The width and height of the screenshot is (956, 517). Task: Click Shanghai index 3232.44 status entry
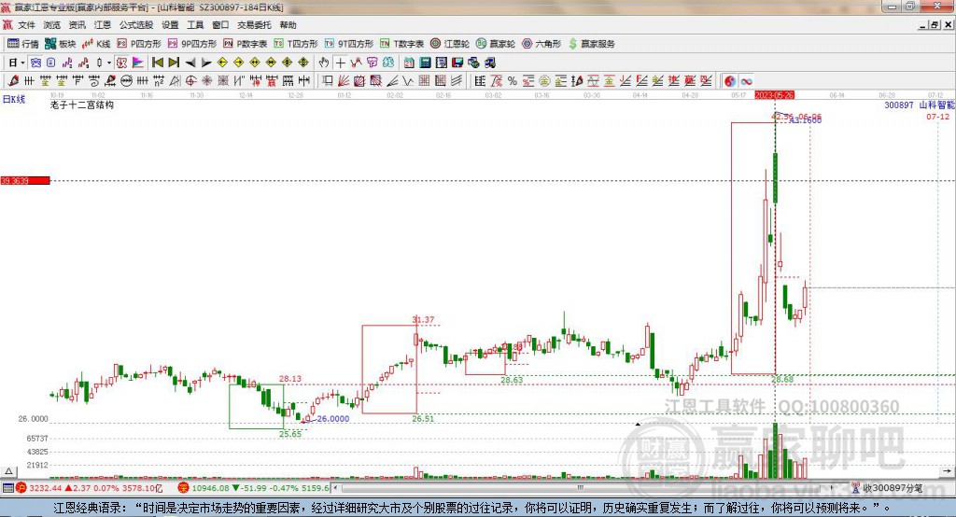coord(90,488)
